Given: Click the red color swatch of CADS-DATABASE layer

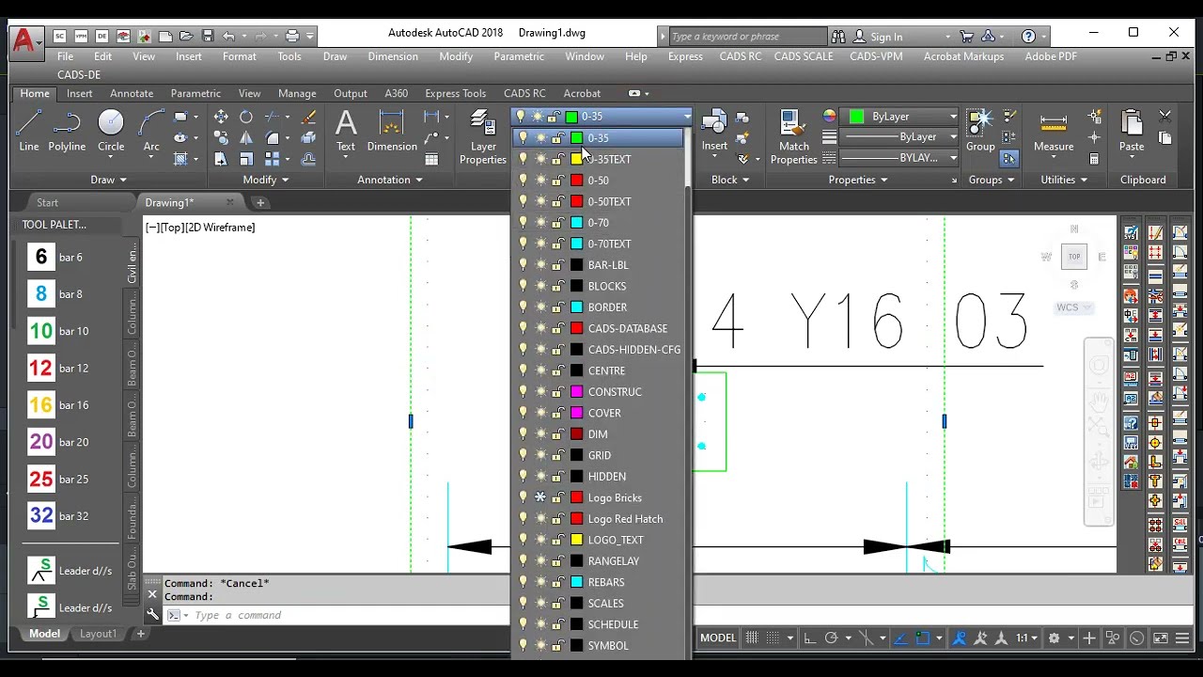Looking at the screenshot, I should [x=577, y=328].
